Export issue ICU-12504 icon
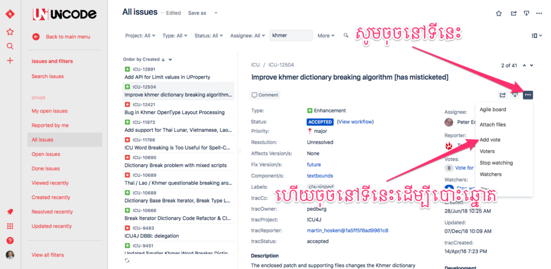This screenshot has width=551, height=269. [515, 95]
